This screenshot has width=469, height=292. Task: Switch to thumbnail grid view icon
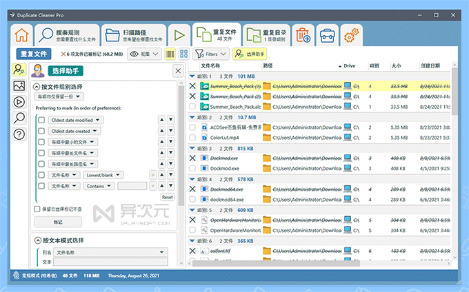[x=184, y=54]
